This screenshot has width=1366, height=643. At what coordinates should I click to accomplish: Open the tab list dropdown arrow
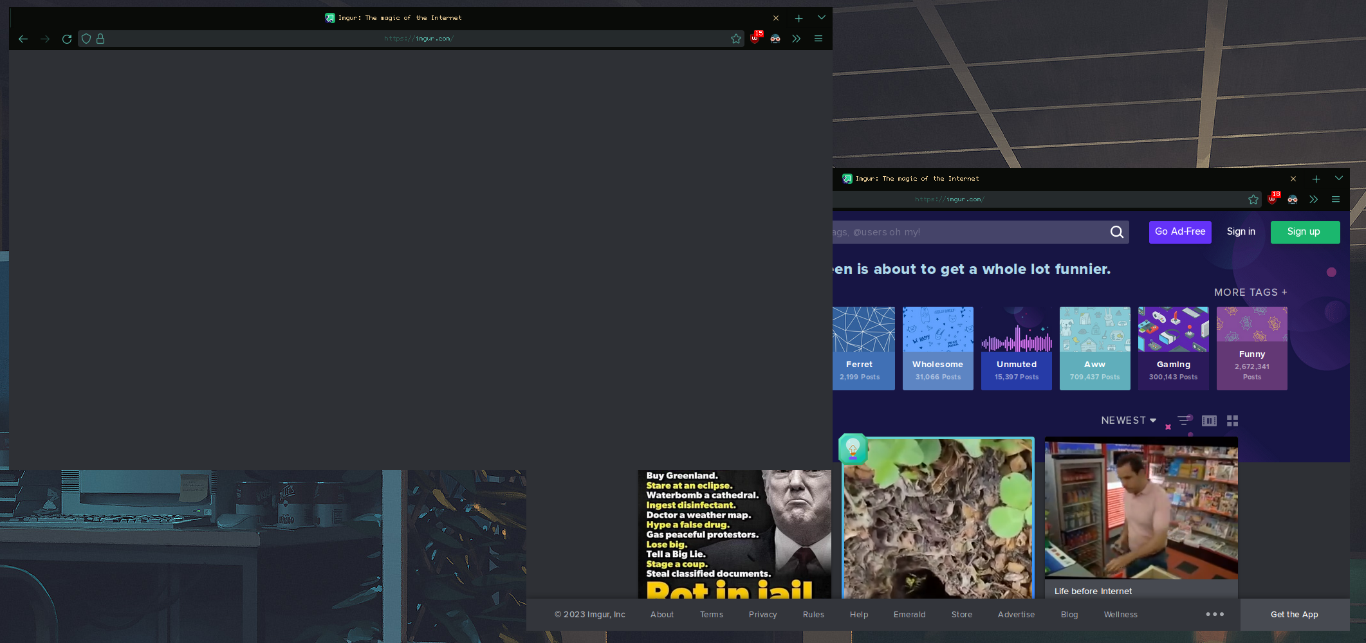click(821, 17)
